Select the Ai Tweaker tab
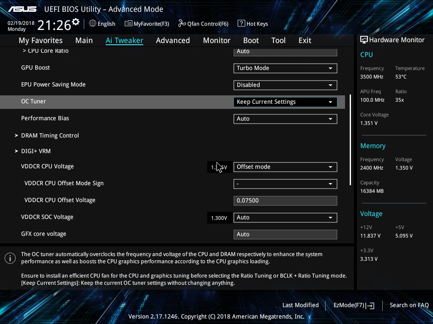 (x=124, y=40)
